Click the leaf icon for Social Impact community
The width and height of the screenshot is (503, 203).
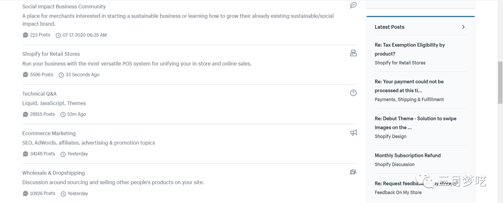[x=353, y=6]
